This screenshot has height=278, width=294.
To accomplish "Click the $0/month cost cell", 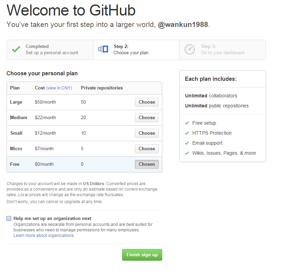I will tap(44, 164).
